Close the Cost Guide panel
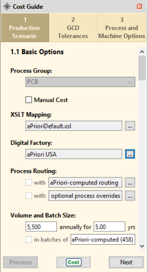This screenshot has width=148, height=272. point(139,6)
